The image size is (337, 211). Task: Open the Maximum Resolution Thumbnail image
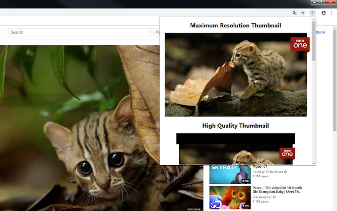[235, 76]
